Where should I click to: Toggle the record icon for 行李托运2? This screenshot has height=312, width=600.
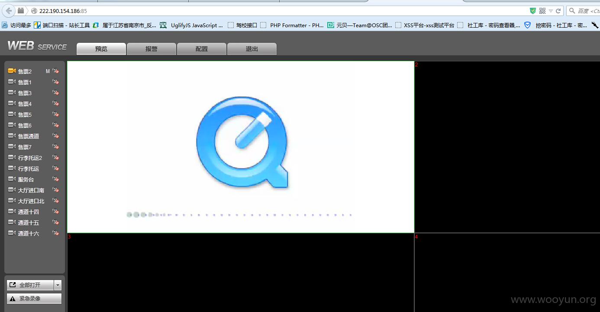[x=56, y=157]
